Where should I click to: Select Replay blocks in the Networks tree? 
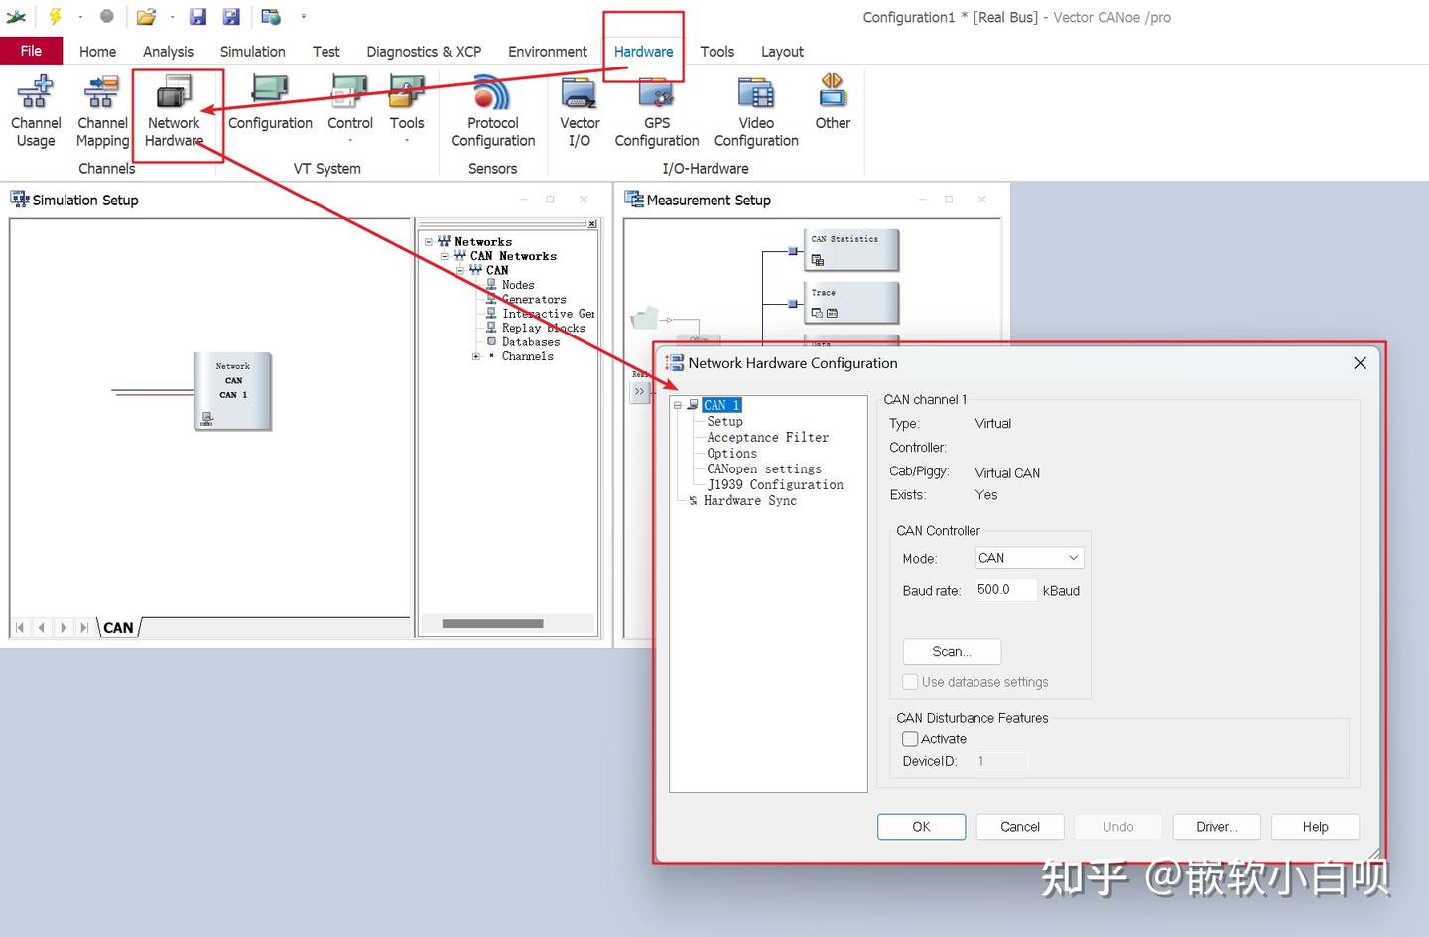544,328
